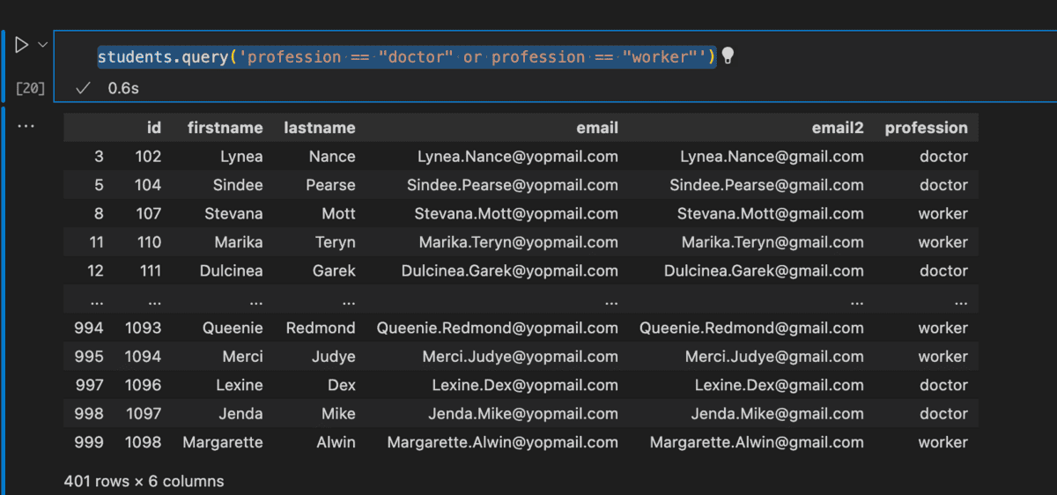Click the email column header
This screenshot has width=1057, height=495.
click(596, 128)
